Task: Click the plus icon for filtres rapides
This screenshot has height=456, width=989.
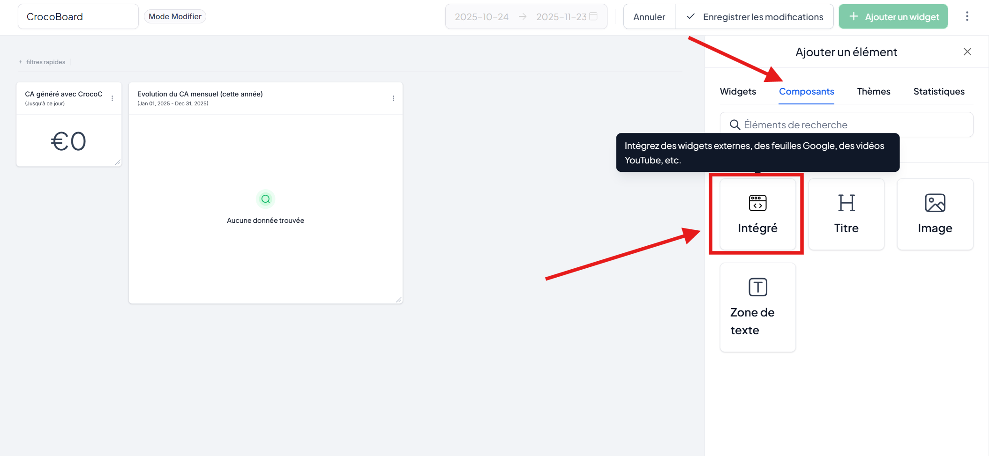Action: [20, 62]
